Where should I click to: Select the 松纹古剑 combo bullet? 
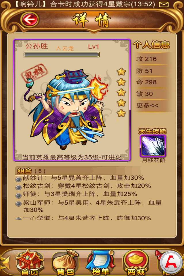click(18, 188)
